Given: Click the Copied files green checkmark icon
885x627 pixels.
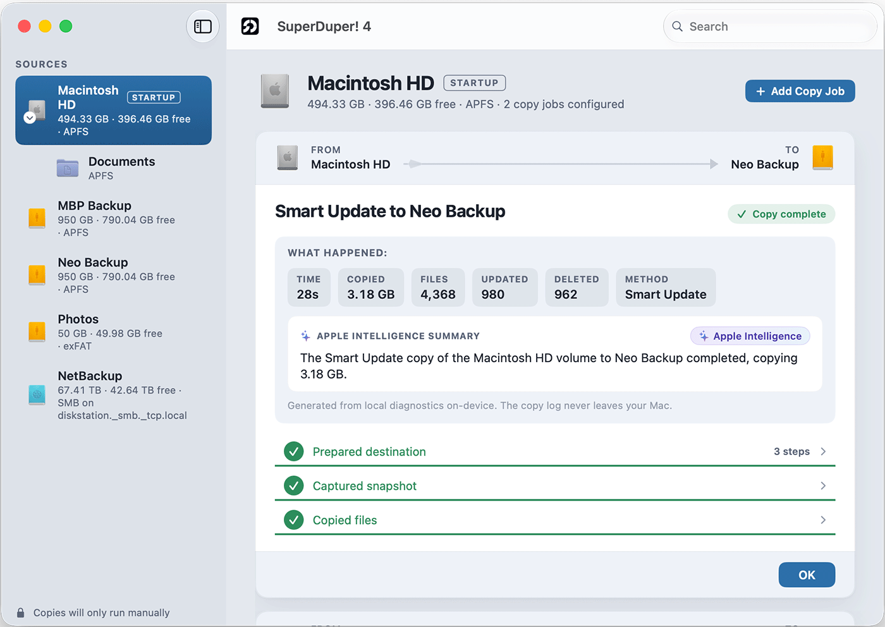Looking at the screenshot, I should click(x=293, y=520).
